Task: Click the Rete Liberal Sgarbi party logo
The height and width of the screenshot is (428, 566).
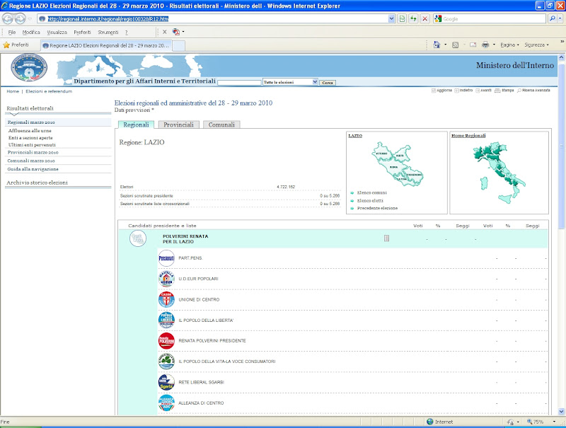Action: pyautogui.click(x=166, y=383)
